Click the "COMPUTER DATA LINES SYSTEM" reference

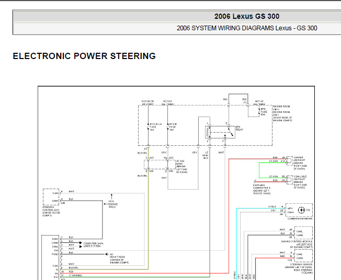(x=94, y=245)
